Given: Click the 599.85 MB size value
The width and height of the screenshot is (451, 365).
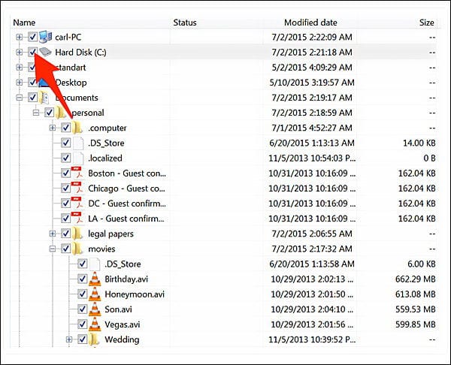Looking at the screenshot, I should (416, 324).
